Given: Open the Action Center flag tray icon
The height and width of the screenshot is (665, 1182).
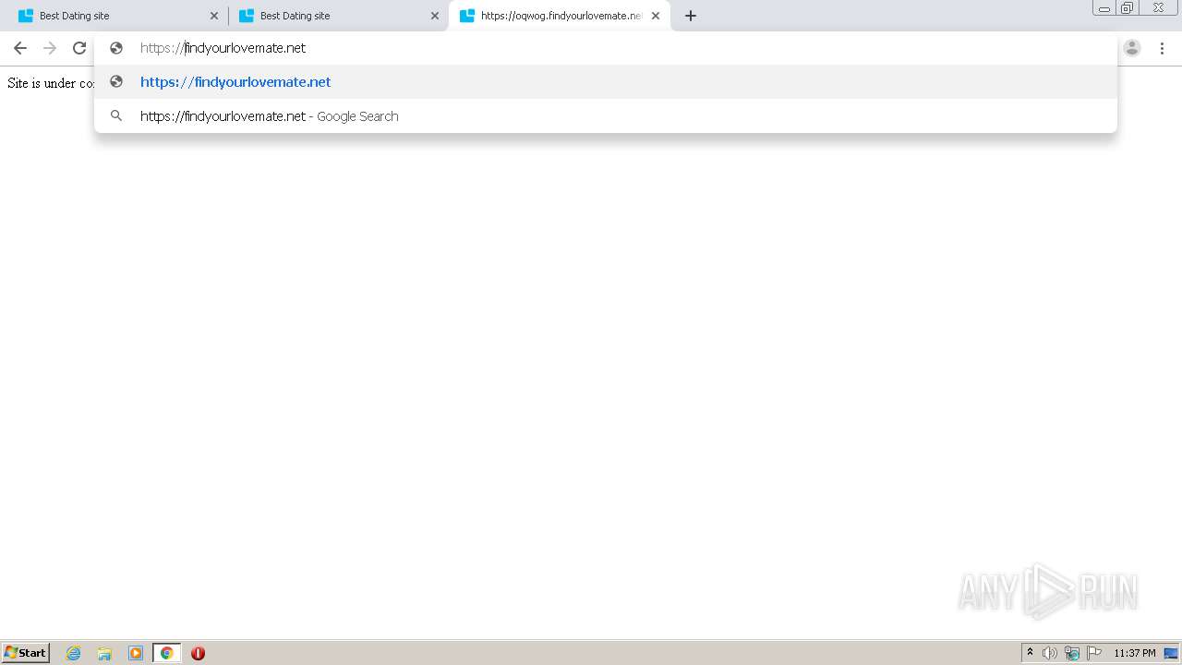Looking at the screenshot, I should point(1094,653).
